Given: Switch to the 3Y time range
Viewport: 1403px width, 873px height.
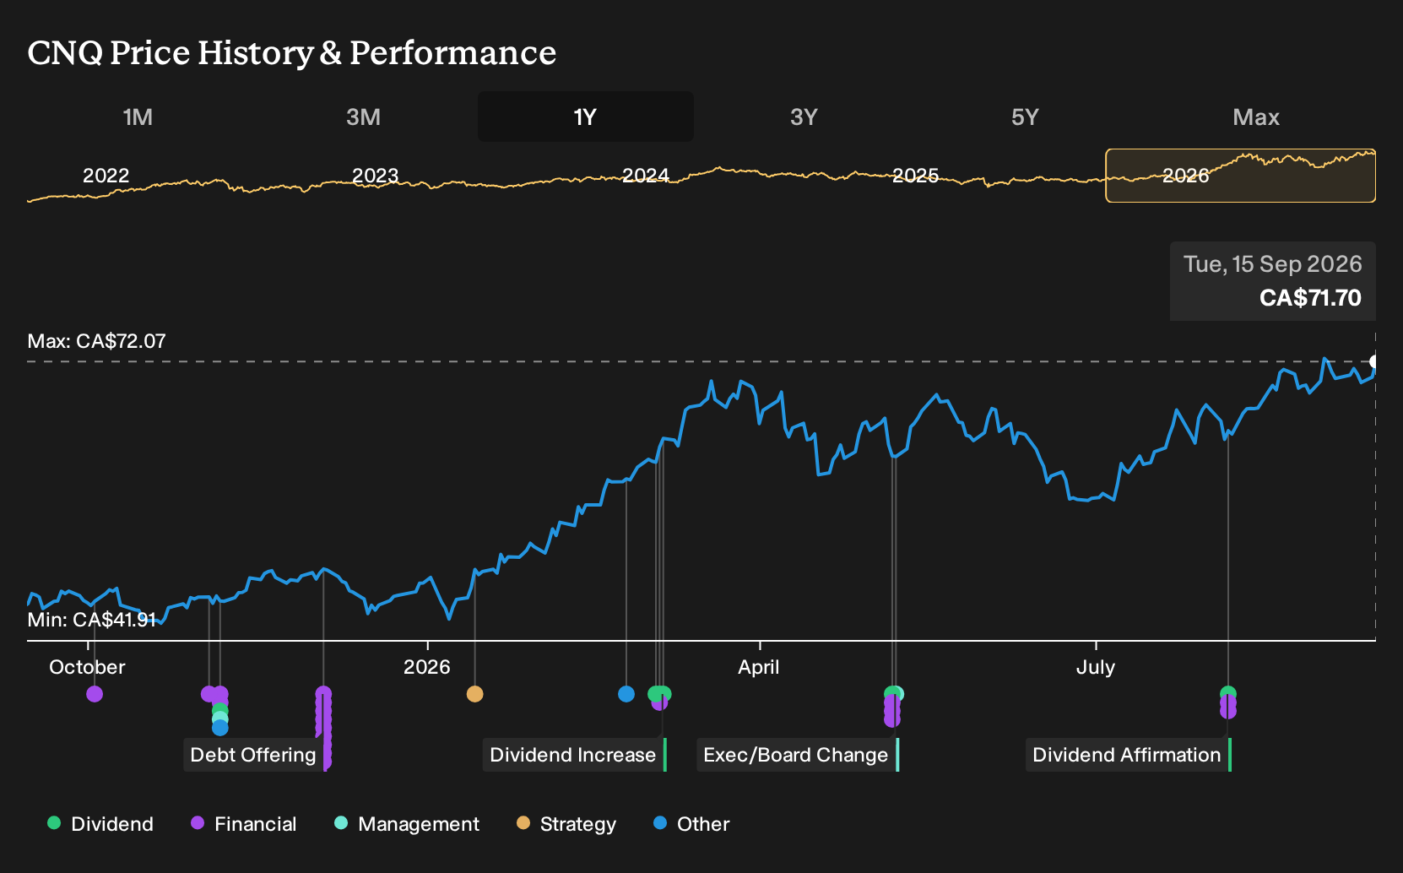Looking at the screenshot, I should click(x=804, y=117).
